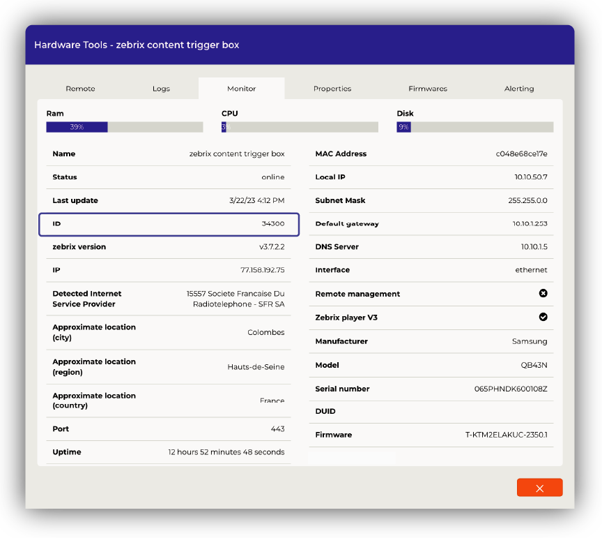Switch to the Alerting tab
Image resolution: width=602 pixels, height=538 pixels.
point(519,89)
